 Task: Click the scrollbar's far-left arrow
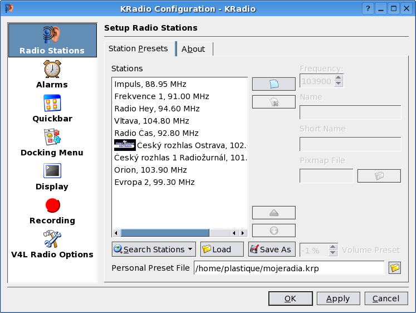tap(116, 233)
